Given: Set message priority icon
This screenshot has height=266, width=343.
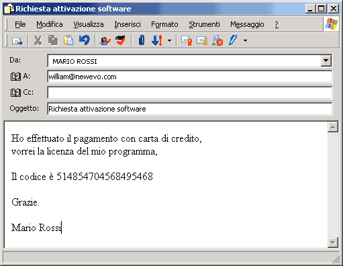Looking at the screenshot, I should click(157, 40).
